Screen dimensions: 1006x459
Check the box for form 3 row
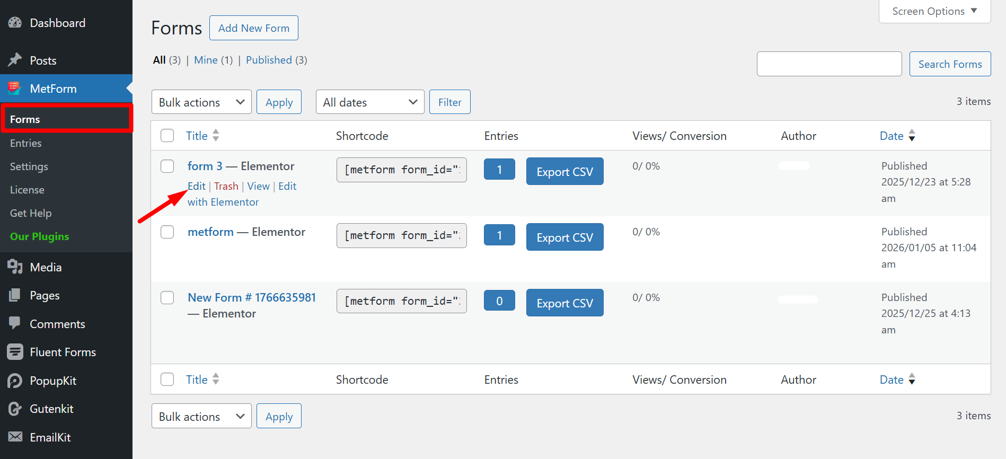coord(167,166)
